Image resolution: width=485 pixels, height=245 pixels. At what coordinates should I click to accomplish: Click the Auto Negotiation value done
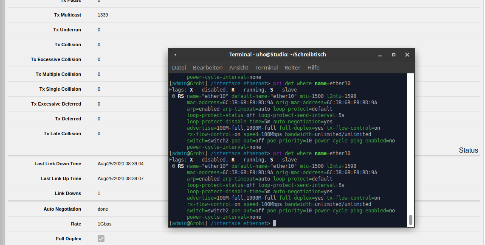pos(103,209)
